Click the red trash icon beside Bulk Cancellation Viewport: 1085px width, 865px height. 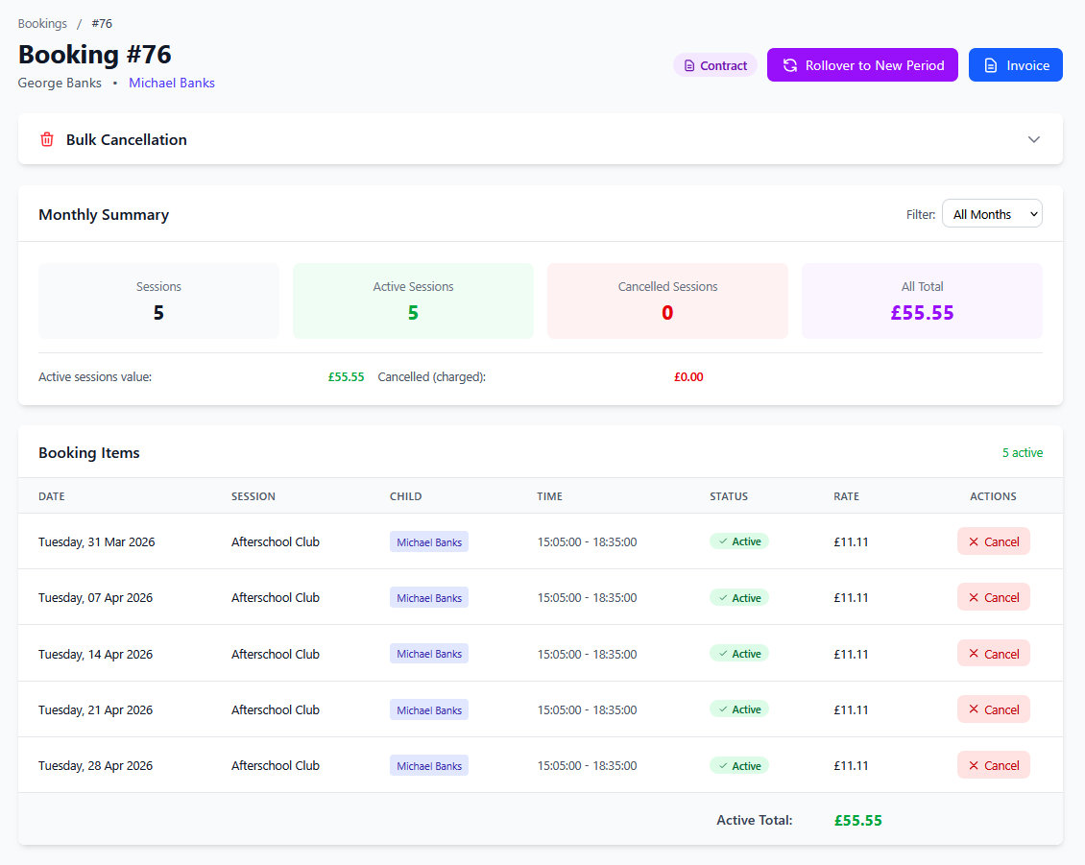(x=47, y=140)
